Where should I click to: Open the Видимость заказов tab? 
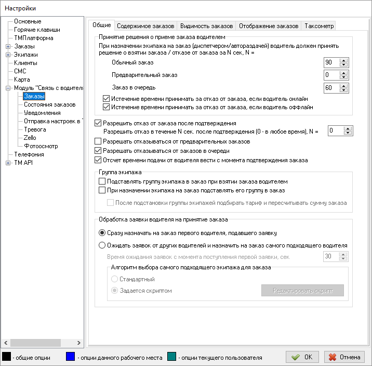[x=206, y=25]
